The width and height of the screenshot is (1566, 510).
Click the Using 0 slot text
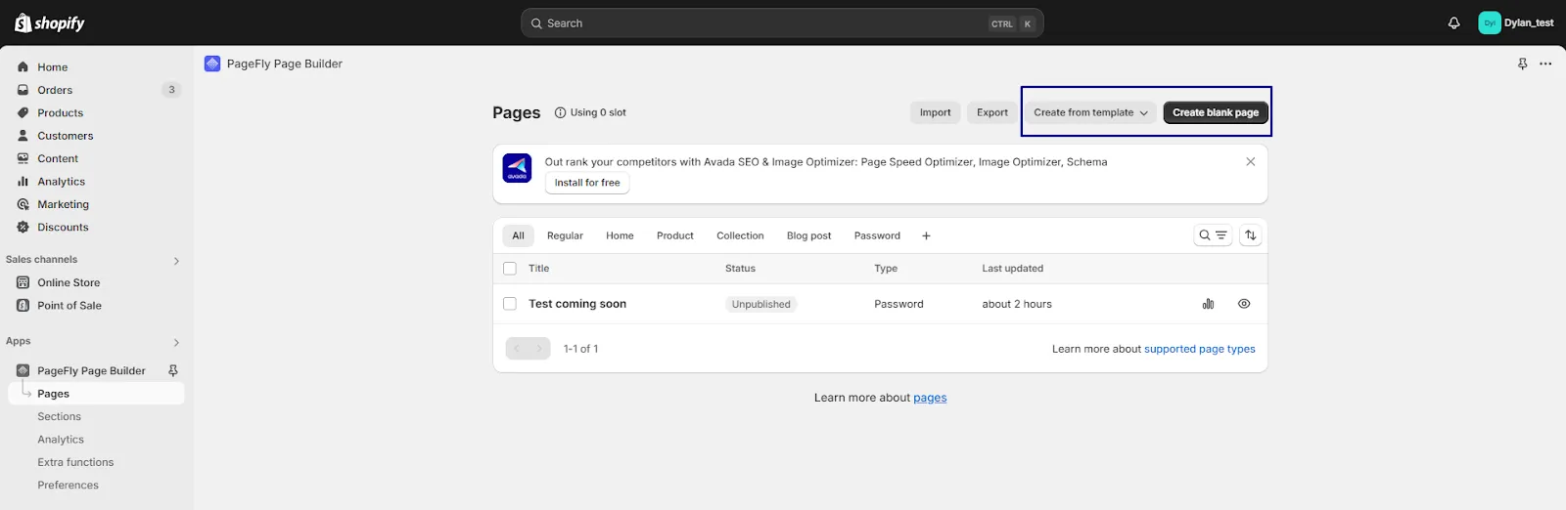click(598, 112)
